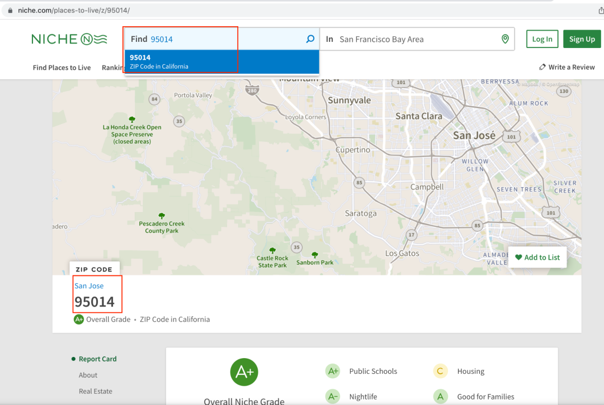Click the Los Gatos map label
Screen dimensions: 604x405
point(402,253)
